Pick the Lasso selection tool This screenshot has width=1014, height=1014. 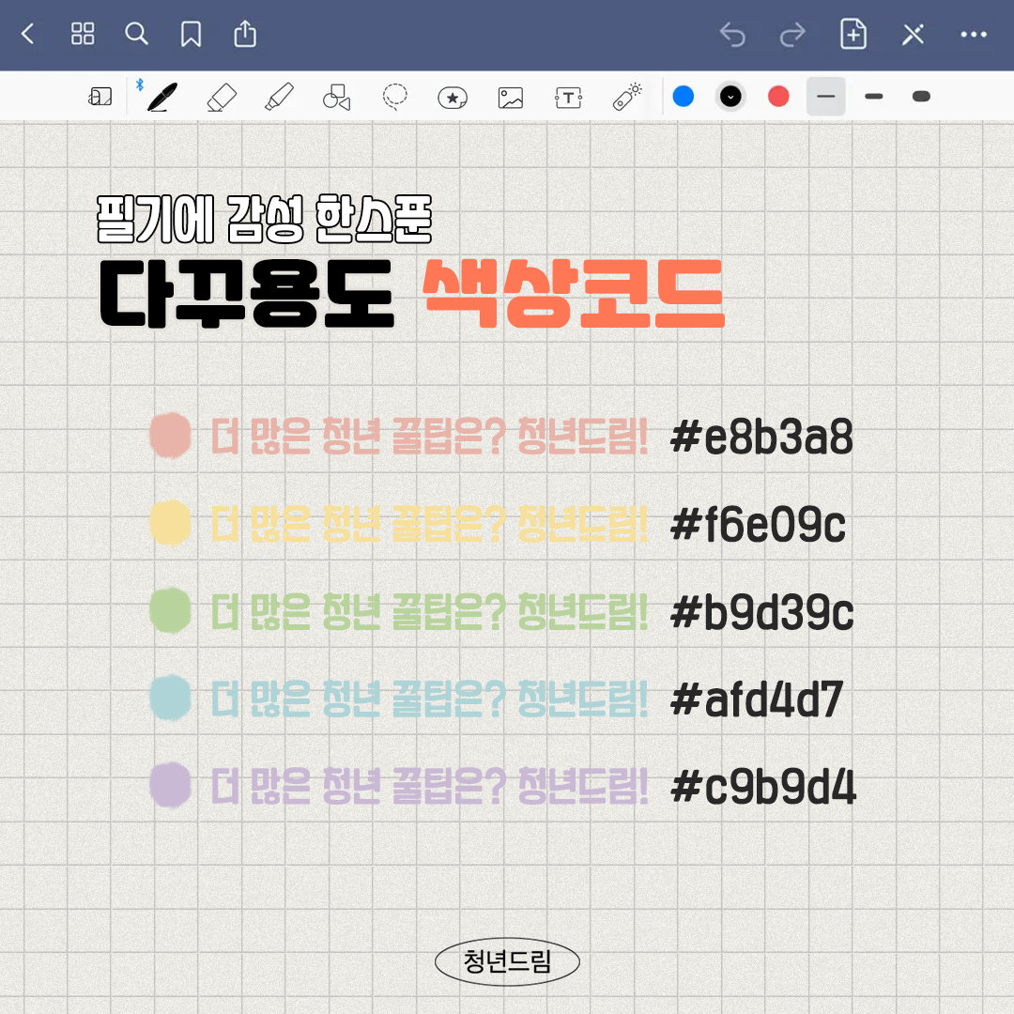tap(395, 96)
